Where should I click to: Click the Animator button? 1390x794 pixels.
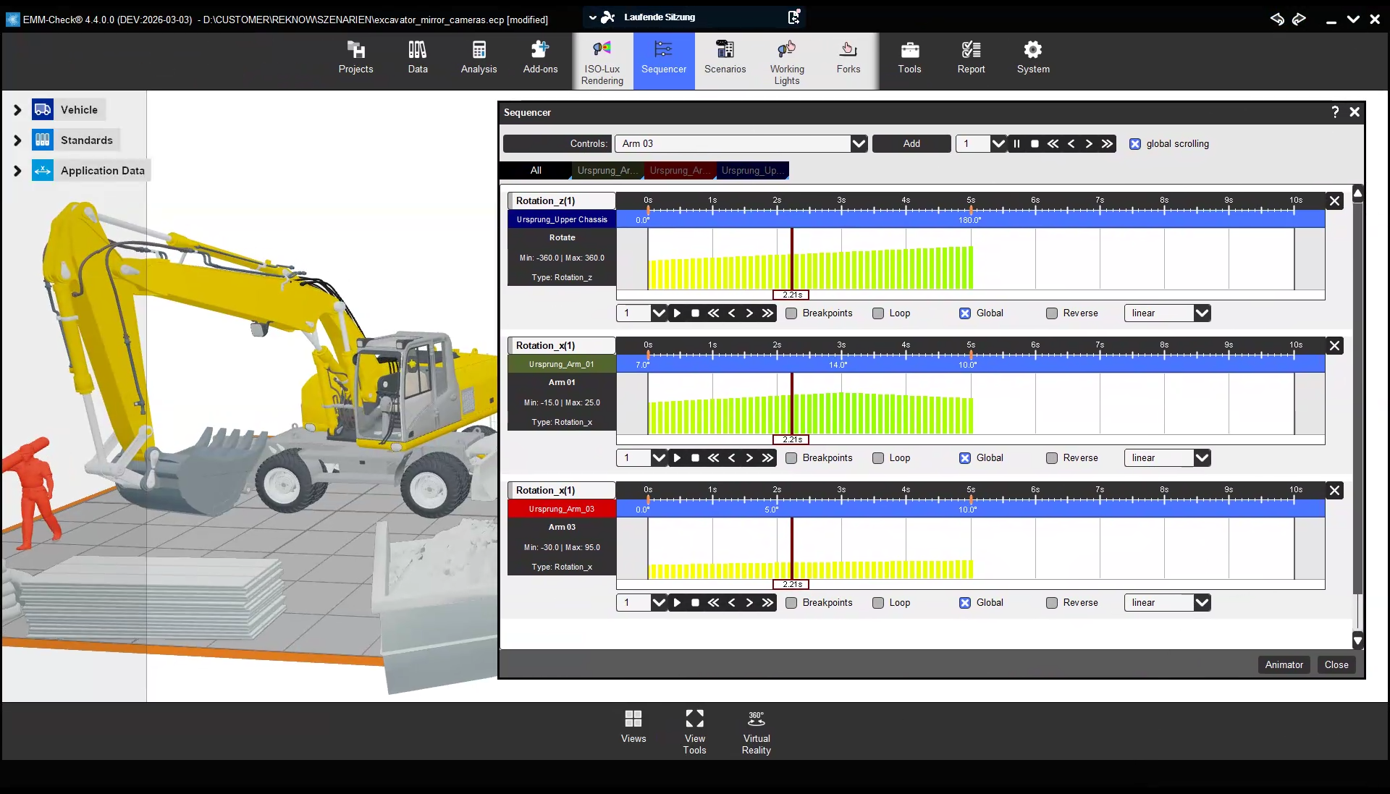[1284, 664]
